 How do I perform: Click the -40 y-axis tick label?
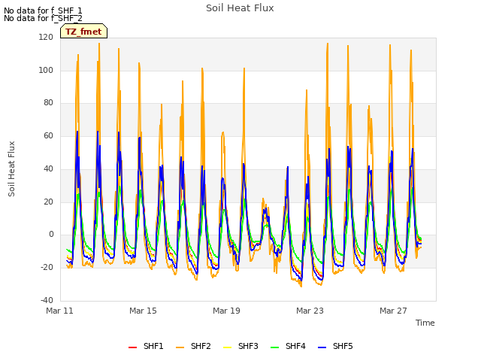tap(47, 300)
